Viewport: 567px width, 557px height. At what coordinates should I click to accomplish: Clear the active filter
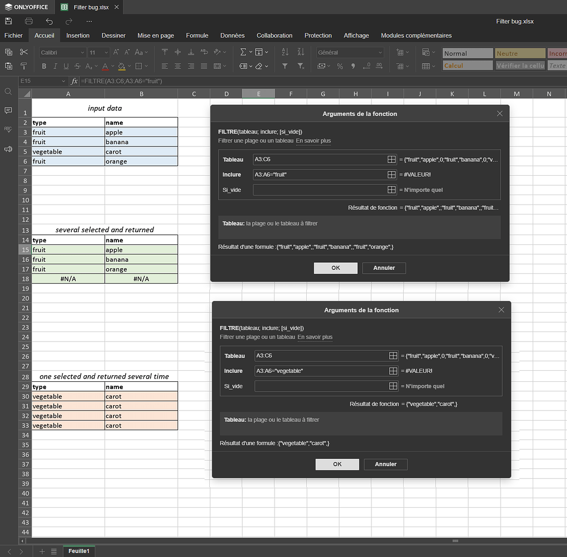point(301,66)
